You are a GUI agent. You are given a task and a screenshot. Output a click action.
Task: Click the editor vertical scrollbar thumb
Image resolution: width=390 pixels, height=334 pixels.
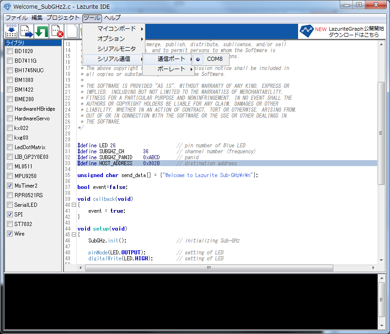click(381, 133)
